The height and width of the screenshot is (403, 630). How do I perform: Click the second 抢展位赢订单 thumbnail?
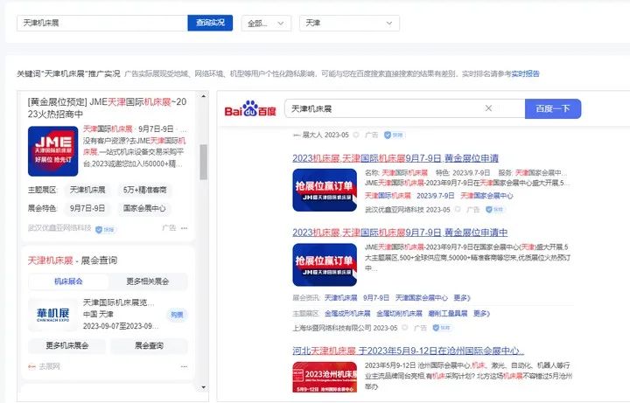[x=325, y=265]
